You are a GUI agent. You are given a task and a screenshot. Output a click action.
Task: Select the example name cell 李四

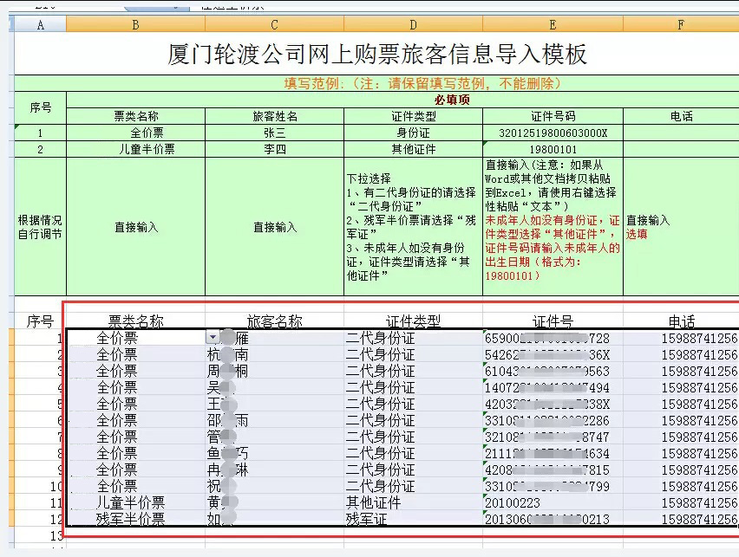click(x=274, y=149)
